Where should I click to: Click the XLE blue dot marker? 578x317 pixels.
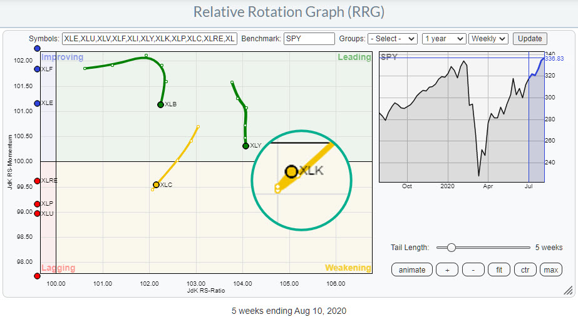[x=38, y=103]
